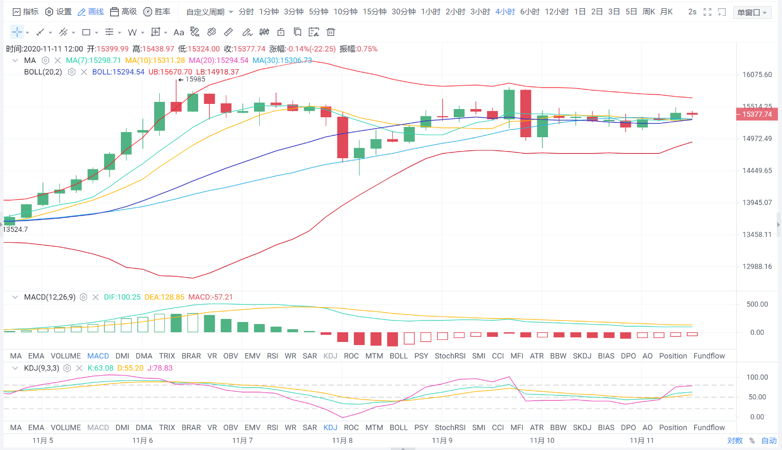Select the rectangle shape drawing tool
This screenshot has width=782, height=450.
point(86,32)
